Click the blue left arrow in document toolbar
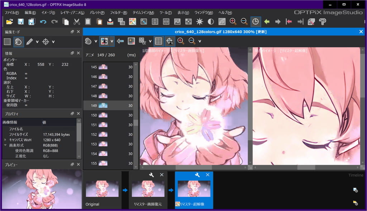This screenshot has width=367, height=211. [x=120, y=41]
